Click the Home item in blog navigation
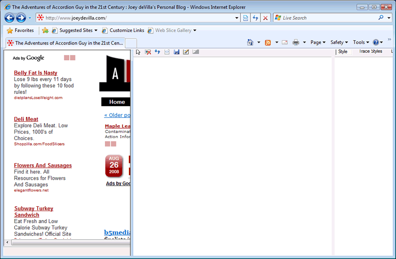The image size is (396, 259). [x=117, y=102]
